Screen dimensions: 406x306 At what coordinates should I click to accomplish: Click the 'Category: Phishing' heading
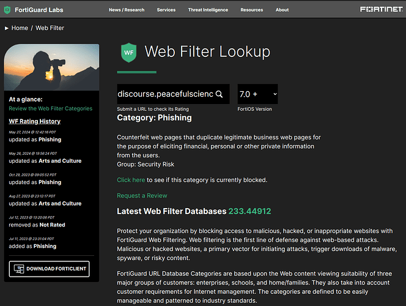click(154, 118)
